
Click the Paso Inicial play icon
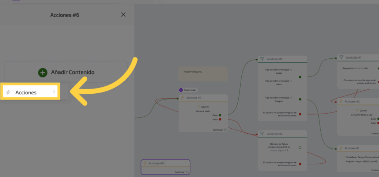coord(181,90)
